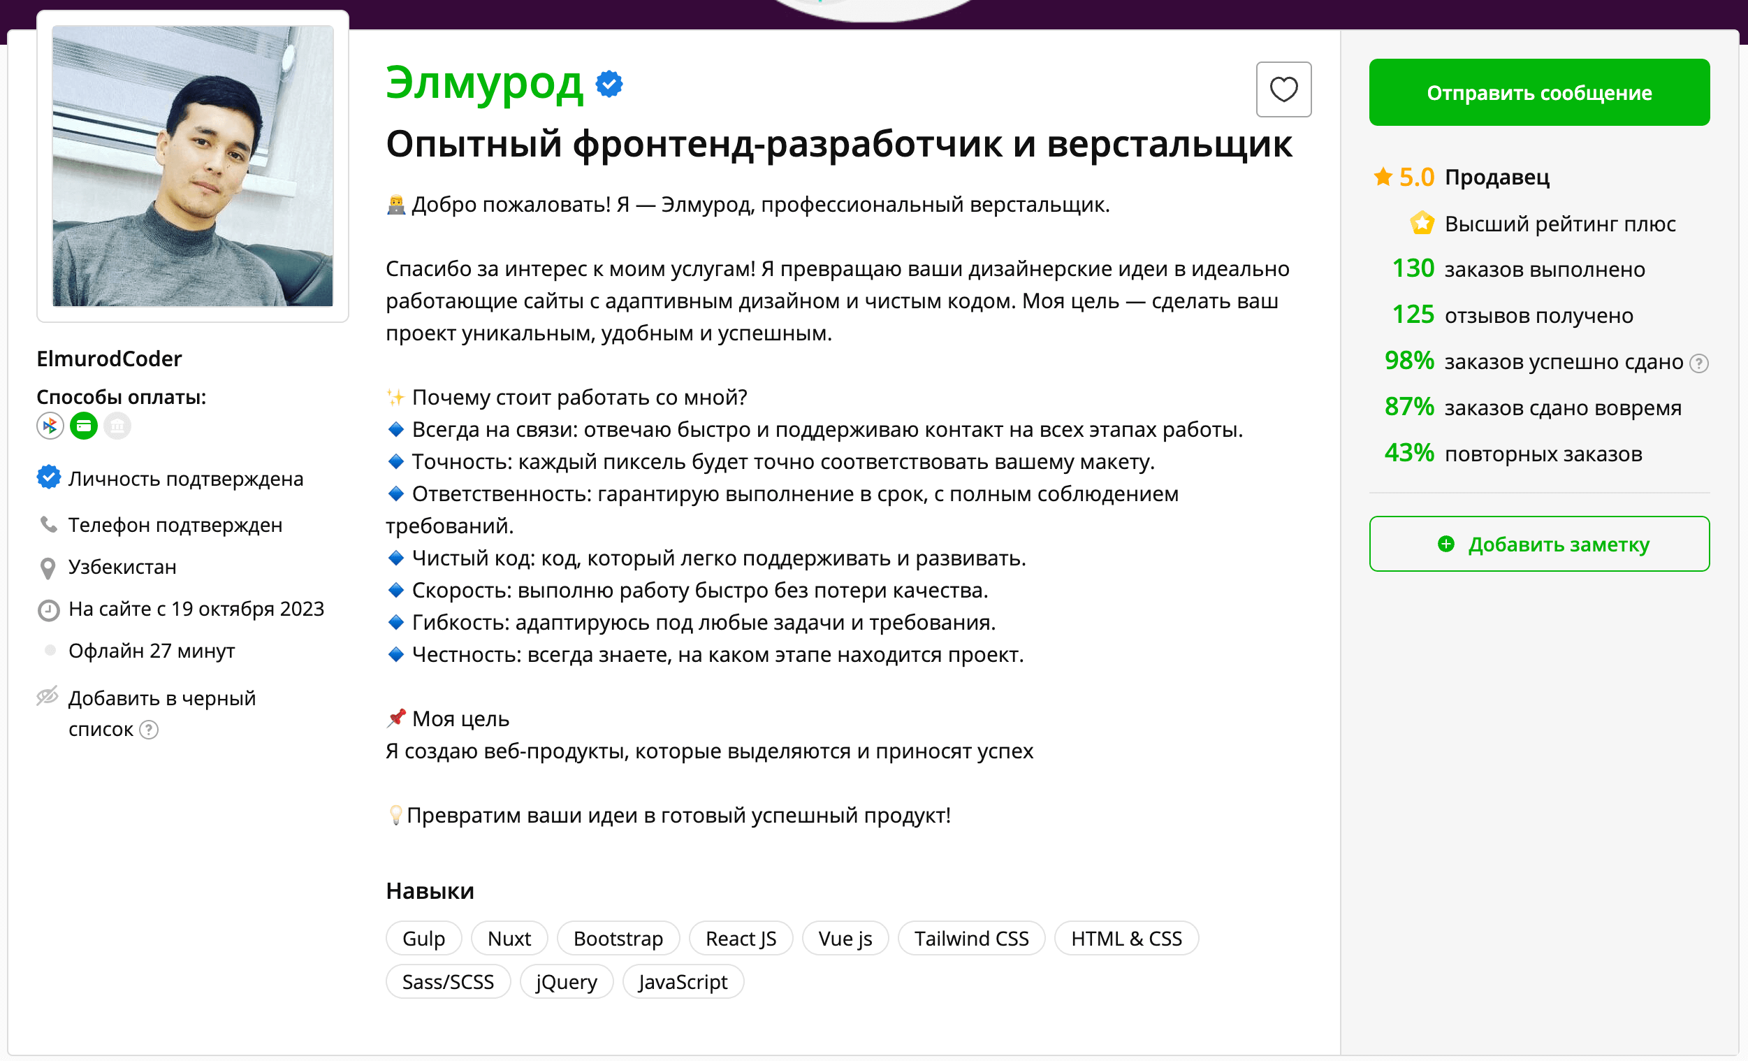Image resolution: width=1748 pixels, height=1061 pixels.
Task: Click the identity confirmed checkmark icon
Action: pos(48,477)
